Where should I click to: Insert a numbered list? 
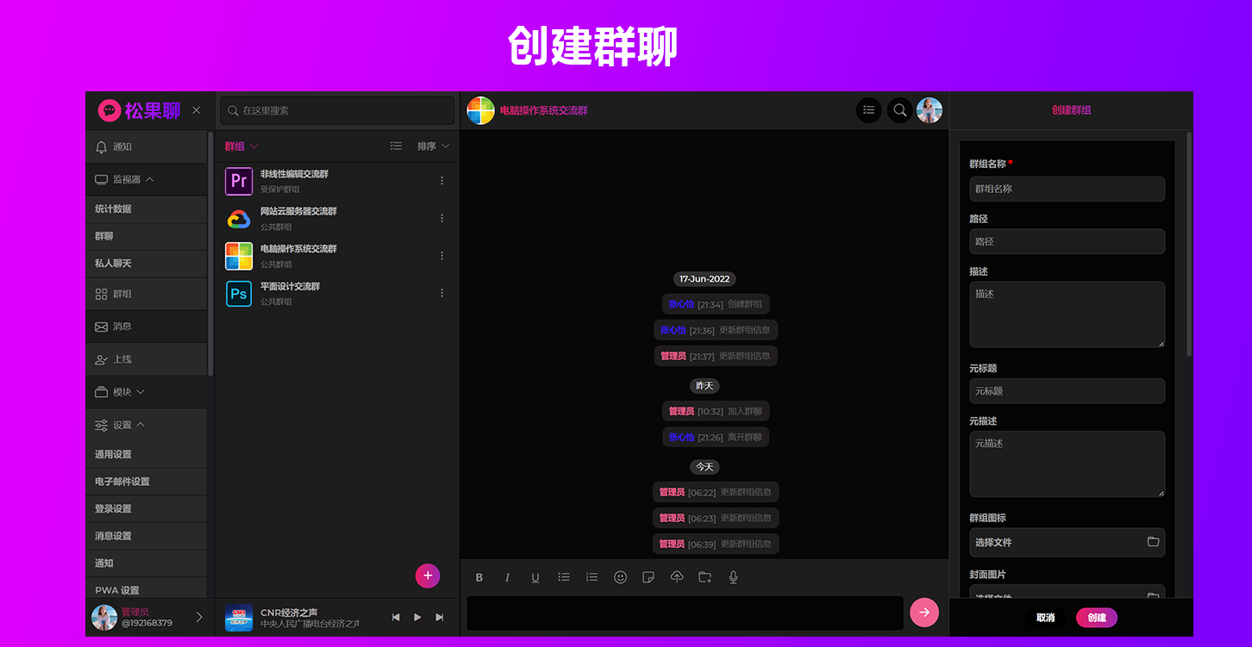pyautogui.click(x=592, y=577)
